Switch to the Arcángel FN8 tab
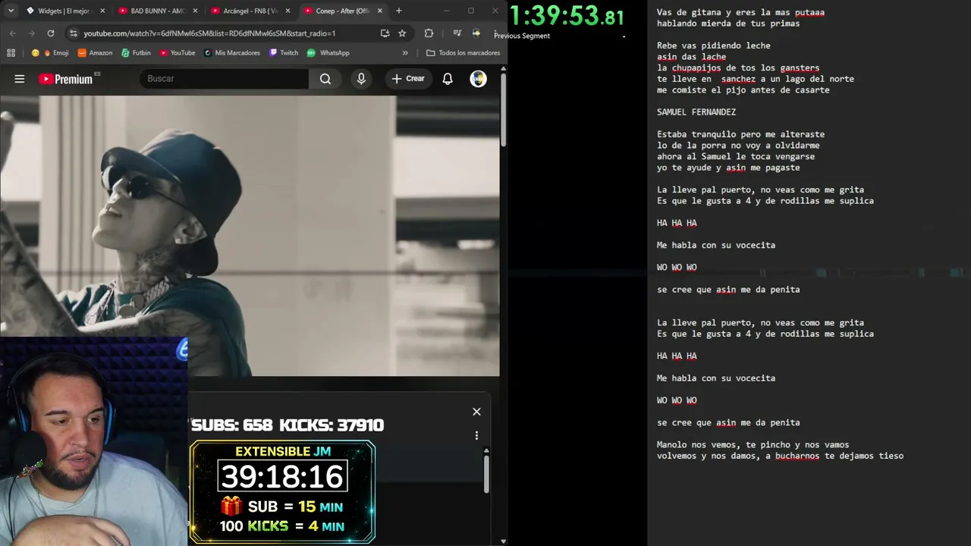971x546 pixels. (x=250, y=11)
